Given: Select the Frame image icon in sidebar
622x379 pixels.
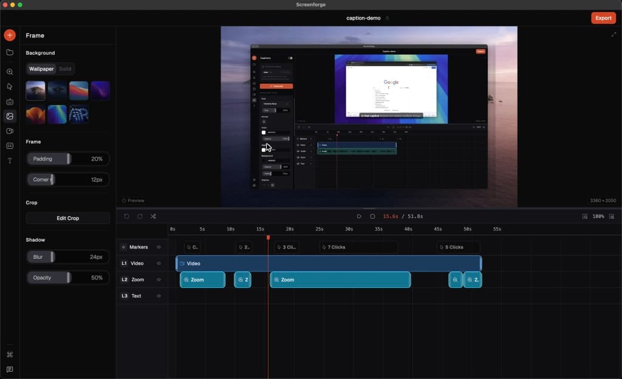Looking at the screenshot, I should (x=10, y=116).
